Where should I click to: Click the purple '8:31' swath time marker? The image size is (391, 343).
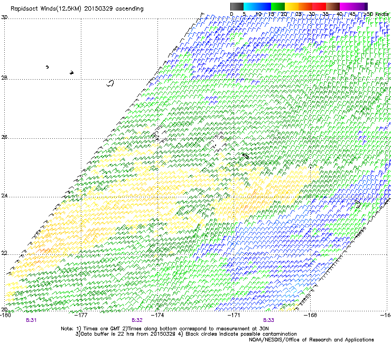click(31, 320)
